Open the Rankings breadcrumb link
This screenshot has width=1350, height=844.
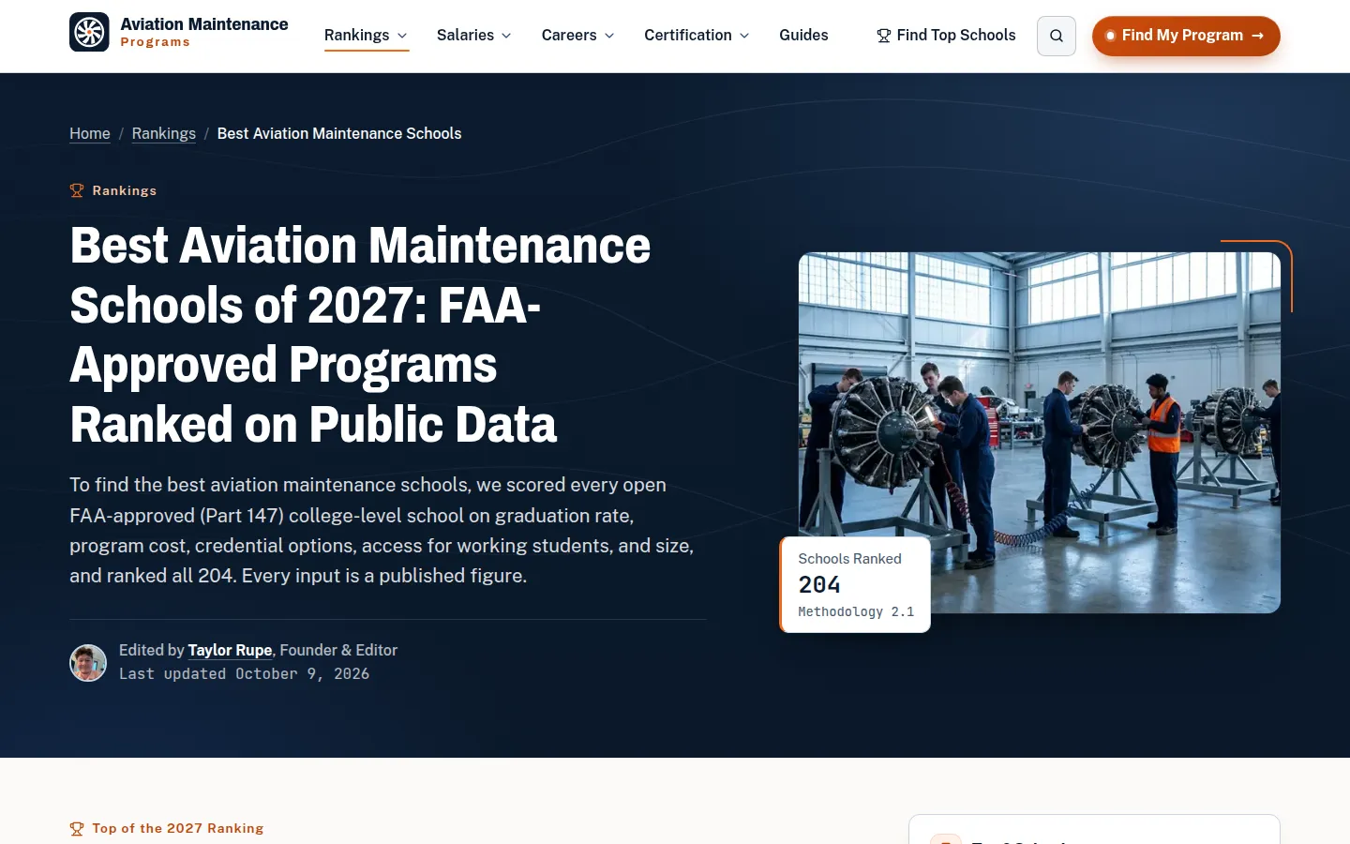point(164,133)
